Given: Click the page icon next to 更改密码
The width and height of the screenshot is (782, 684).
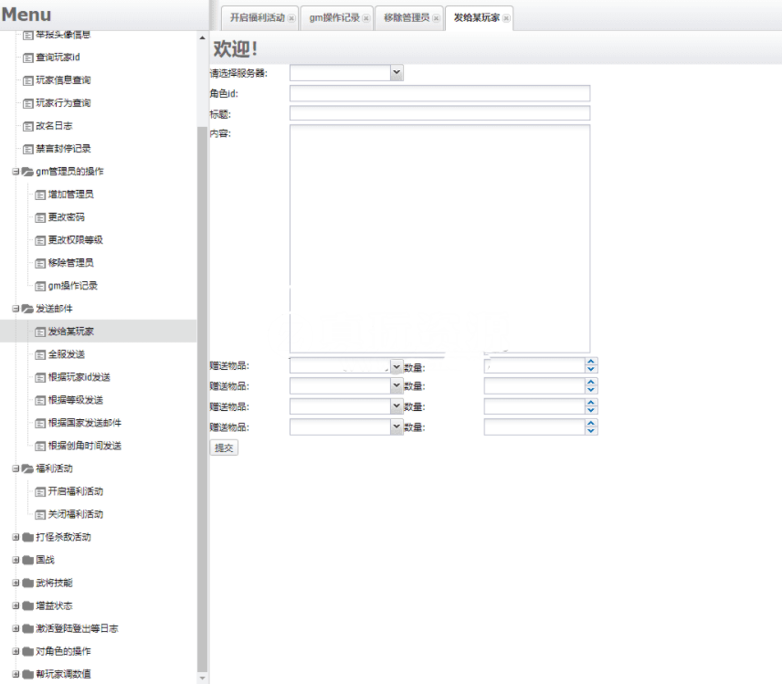Looking at the screenshot, I should pos(39,217).
